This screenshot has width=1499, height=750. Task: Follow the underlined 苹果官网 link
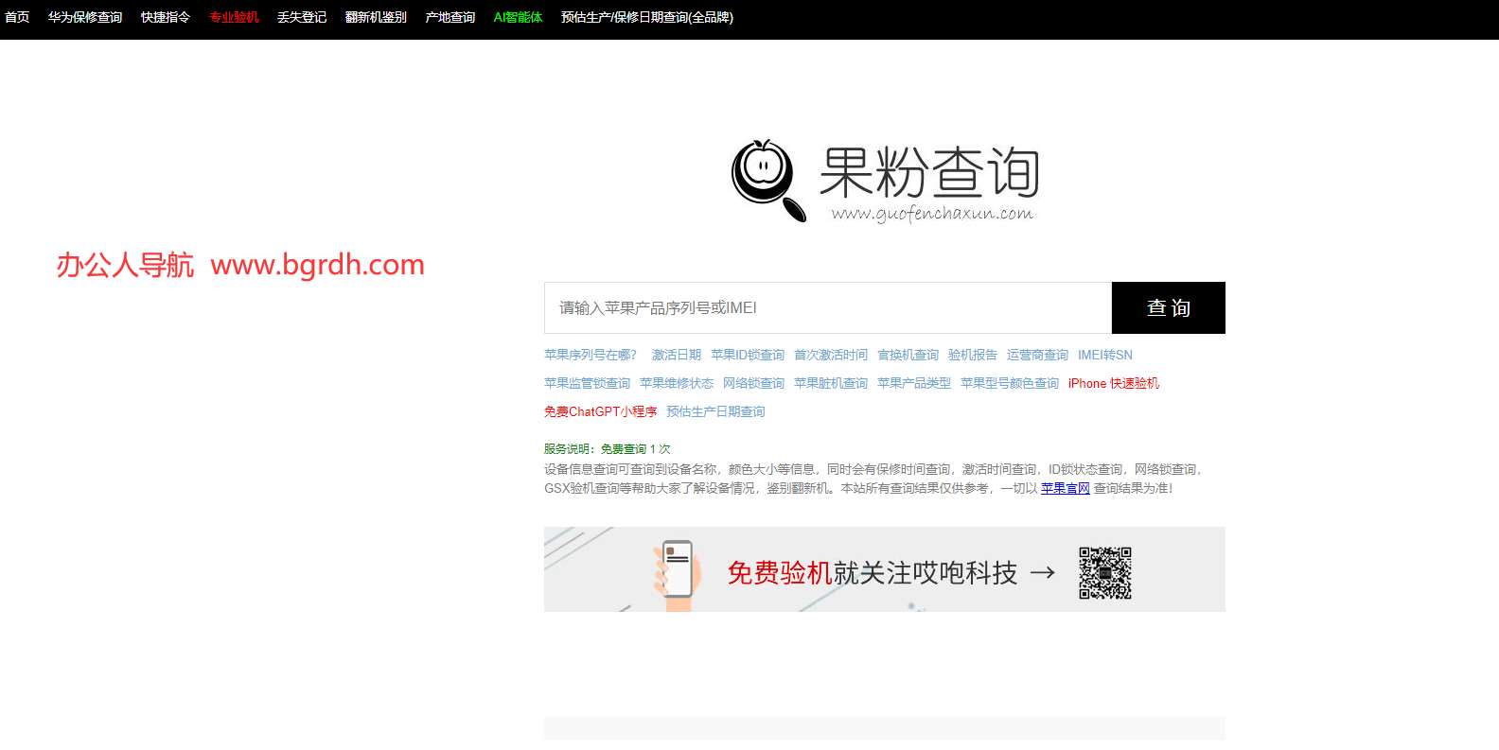coord(1066,488)
